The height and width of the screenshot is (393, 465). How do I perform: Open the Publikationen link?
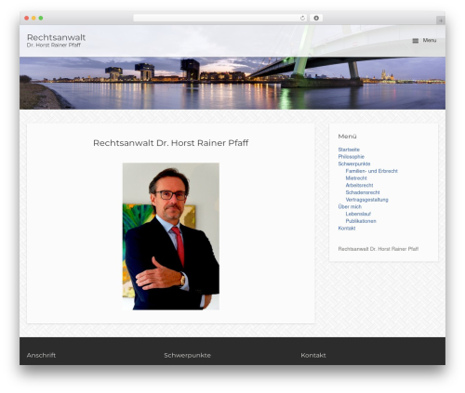(361, 221)
